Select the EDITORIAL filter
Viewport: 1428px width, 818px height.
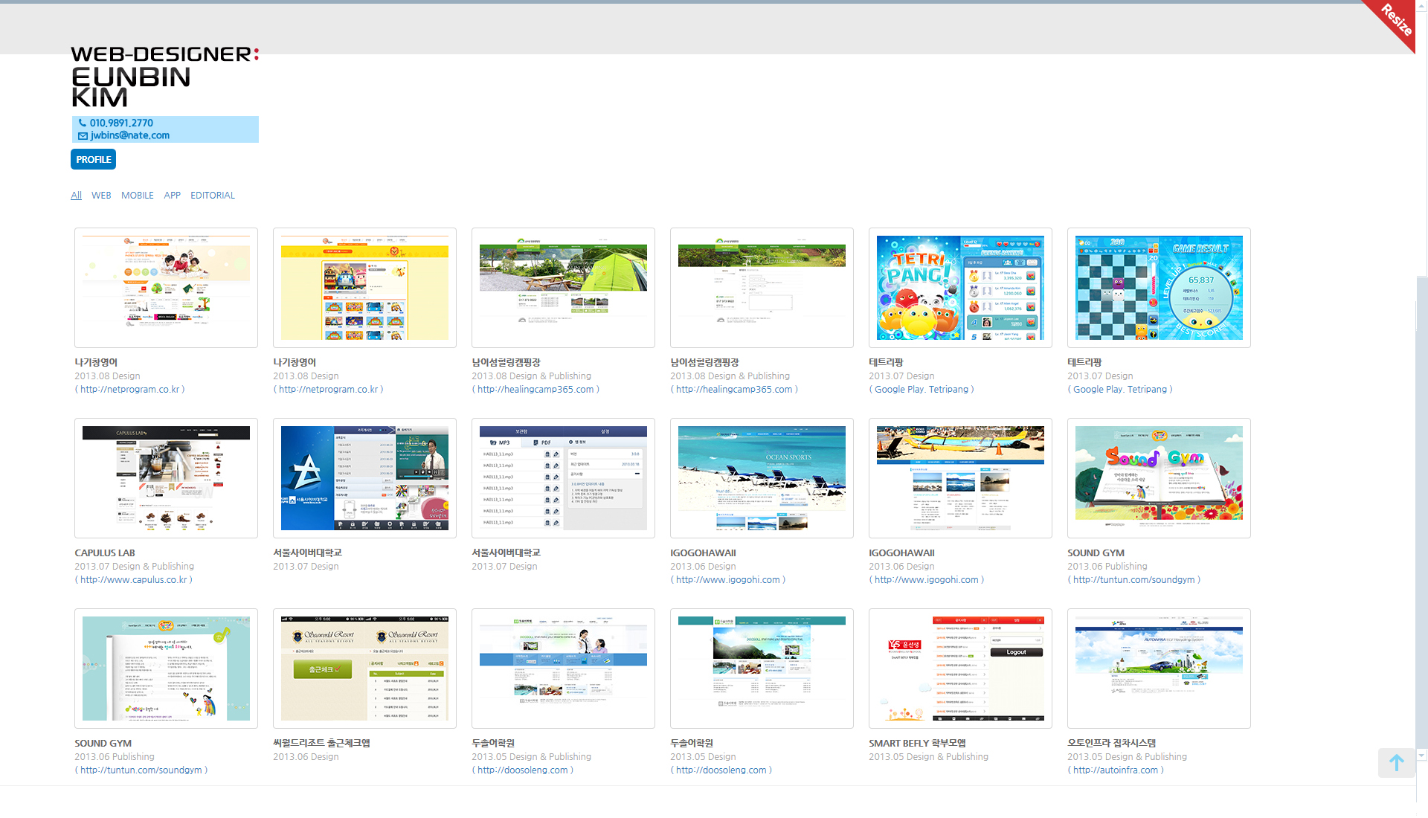pos(212,196)
